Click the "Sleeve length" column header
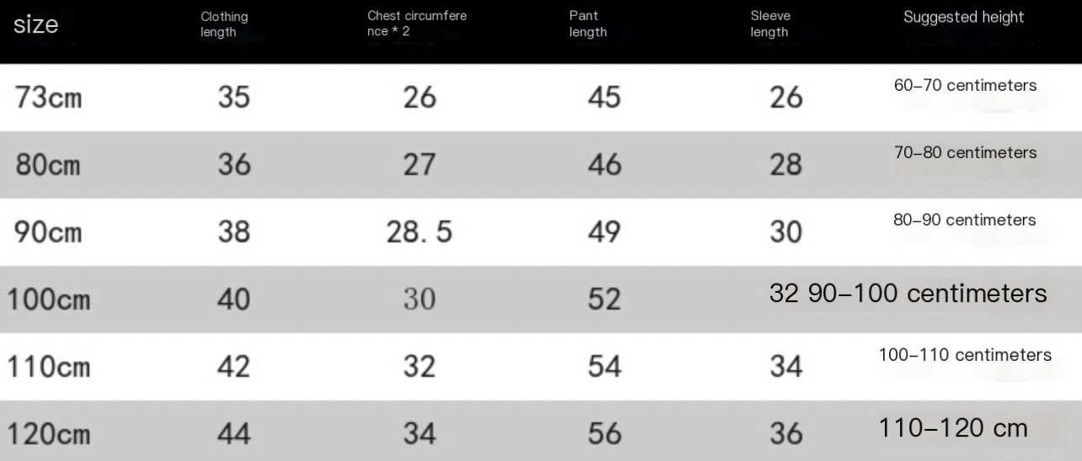 770,24
